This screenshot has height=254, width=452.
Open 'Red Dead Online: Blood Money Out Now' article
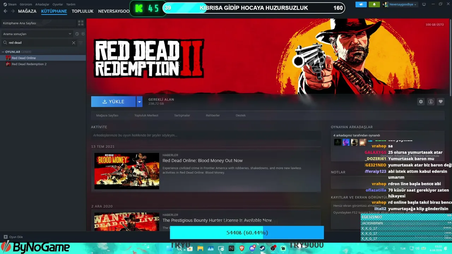[x=203, y=161]
